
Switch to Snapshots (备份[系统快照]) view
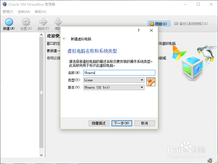point(191,24)
